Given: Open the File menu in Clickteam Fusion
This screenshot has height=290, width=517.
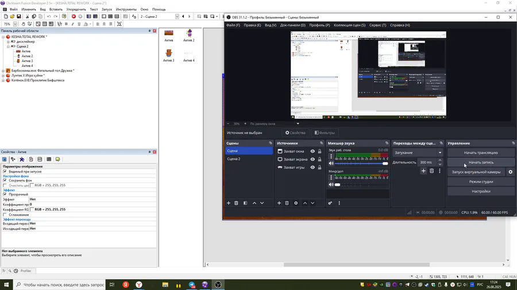Looking at the screenshot, I should click(x=14, y=10).
